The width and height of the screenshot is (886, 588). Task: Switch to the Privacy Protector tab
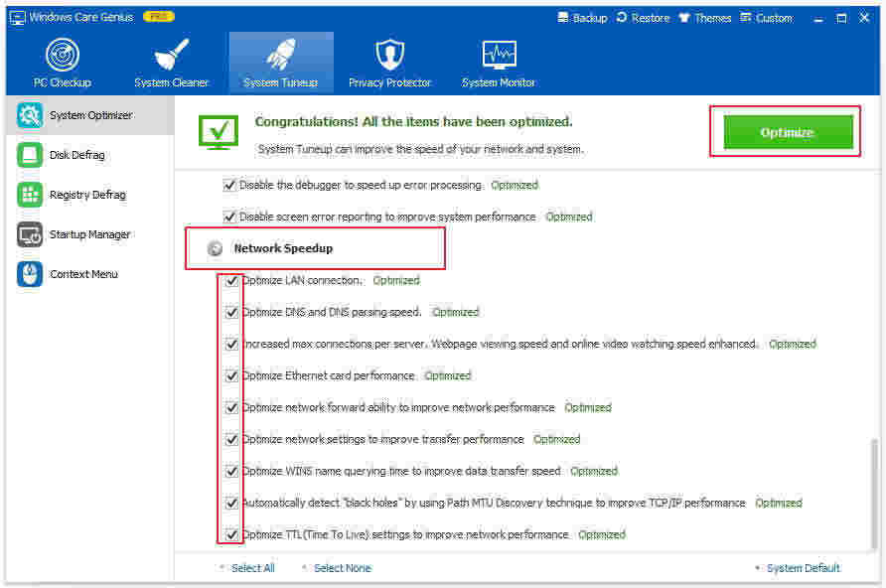390,63
